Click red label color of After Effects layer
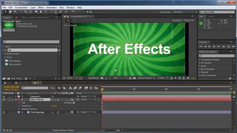 [x=19, y=99]
